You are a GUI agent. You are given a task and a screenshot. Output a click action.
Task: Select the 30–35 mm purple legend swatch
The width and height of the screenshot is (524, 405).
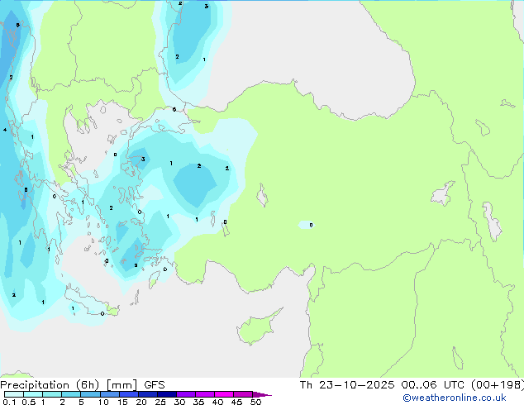(x=185, y=394)
